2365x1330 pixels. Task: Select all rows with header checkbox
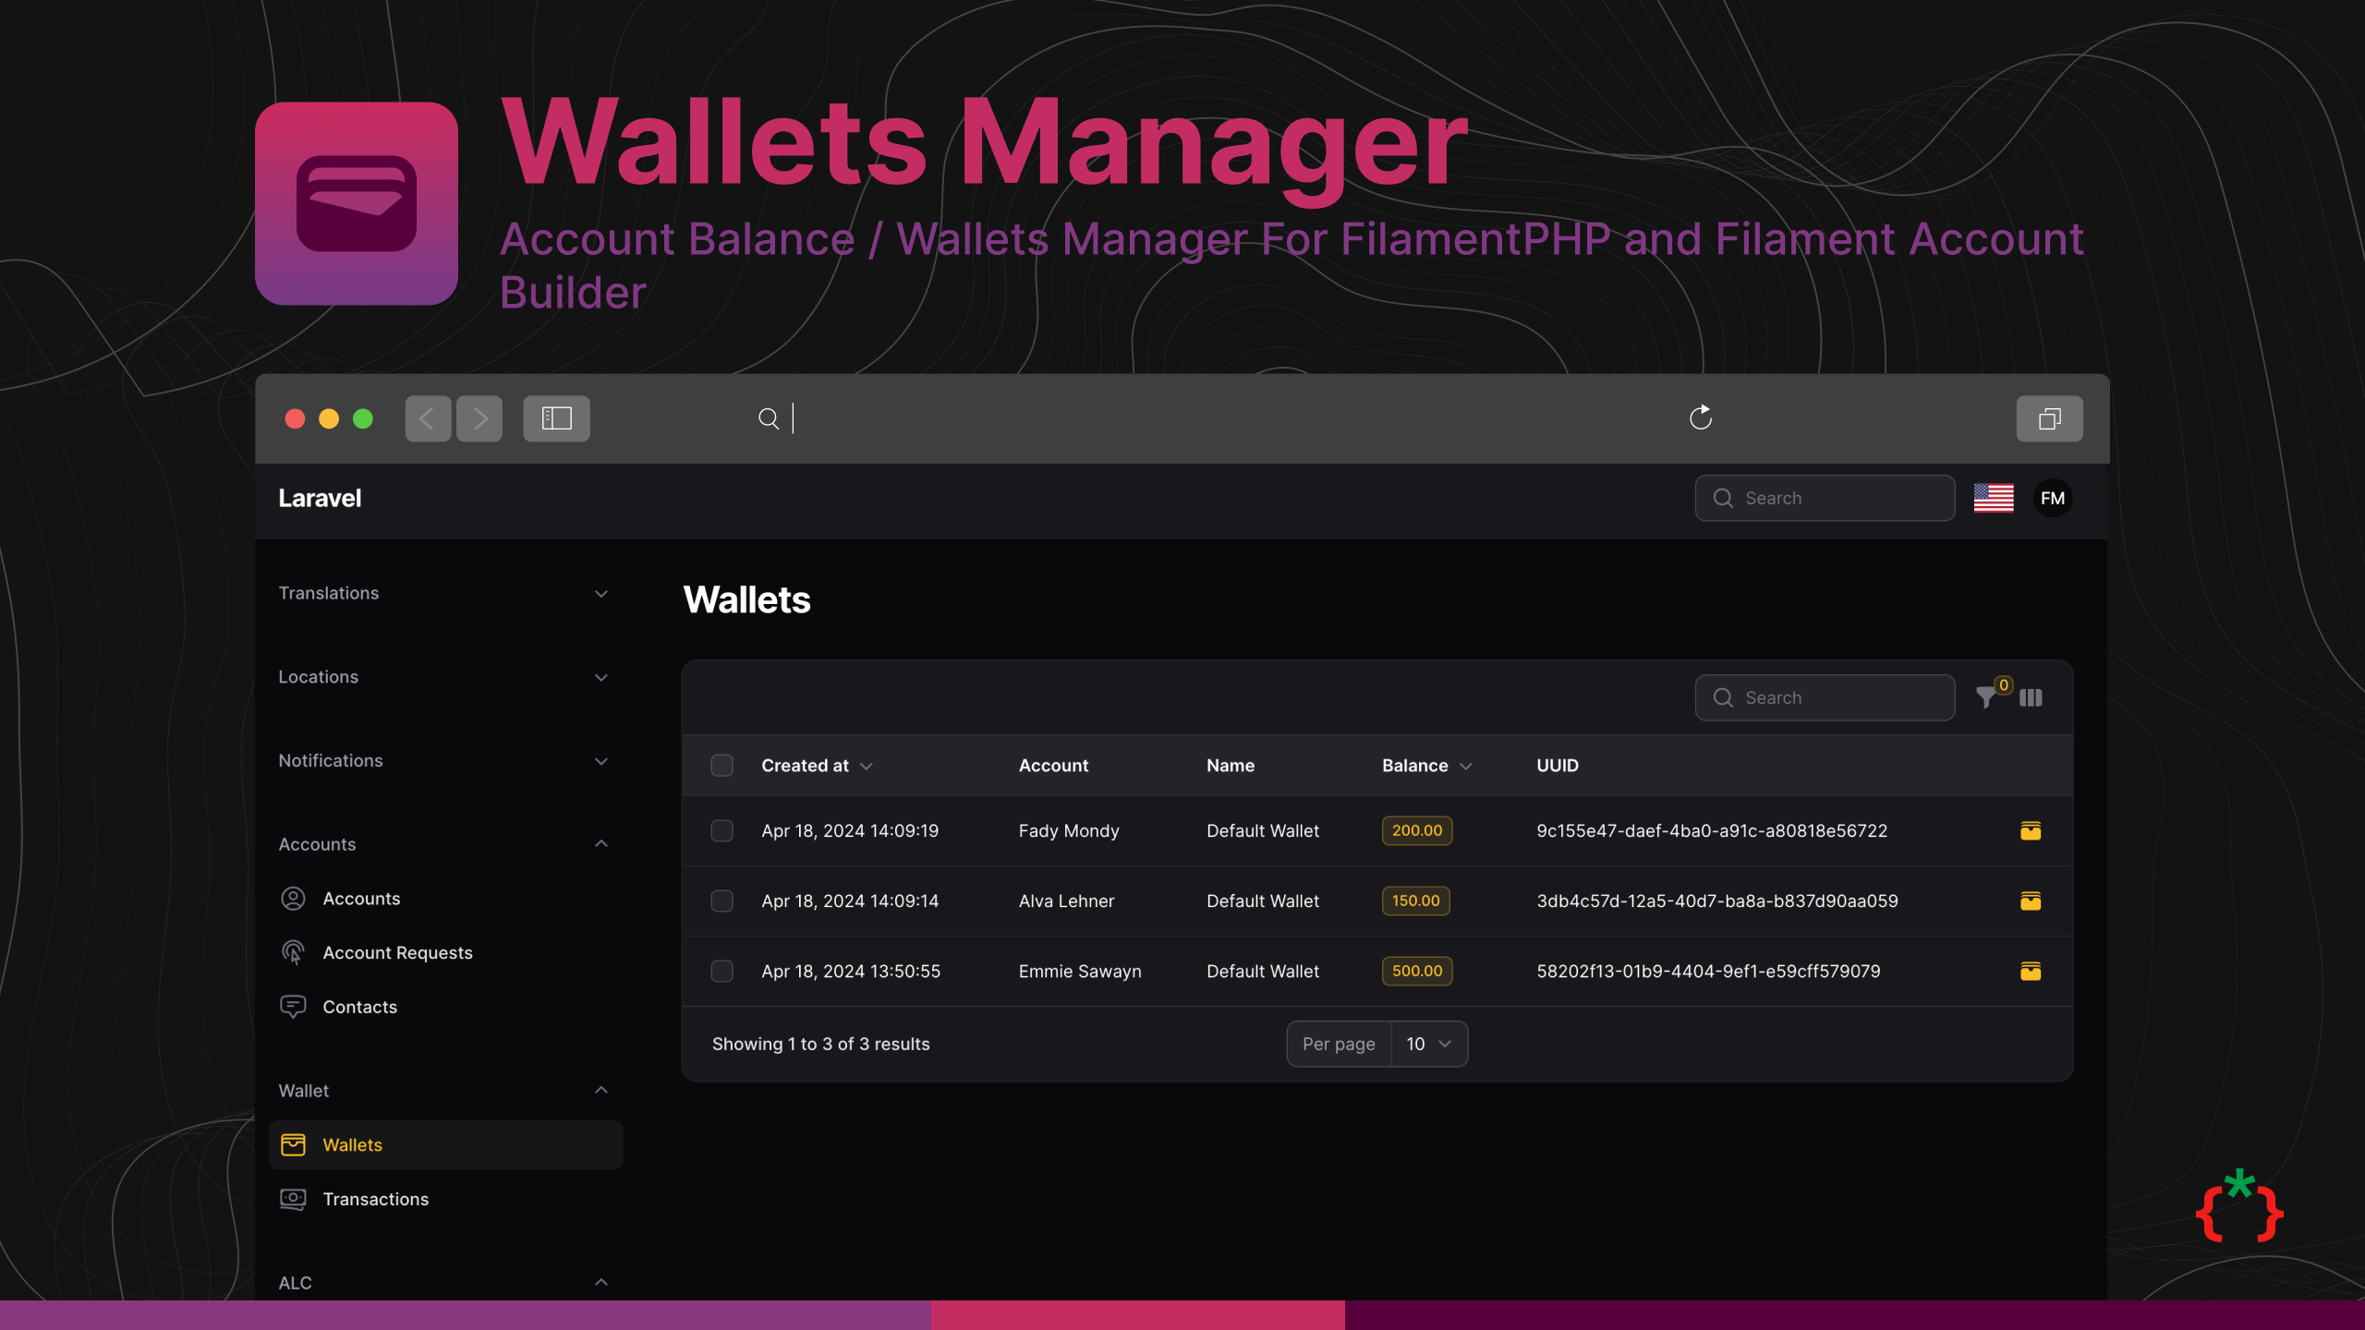(722, 766)
